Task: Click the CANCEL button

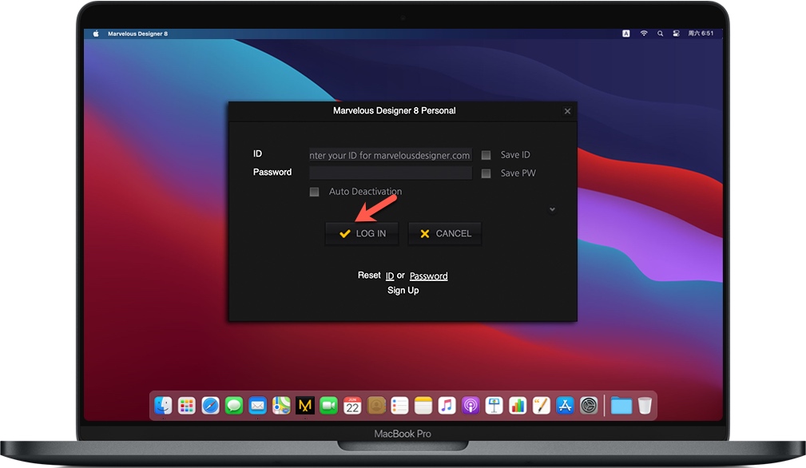Action: 445,234
